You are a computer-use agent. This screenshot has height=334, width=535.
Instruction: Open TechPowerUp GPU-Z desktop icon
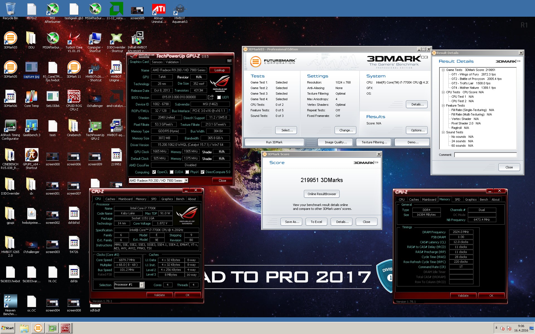pyautogui.click(x=95, y=129)
